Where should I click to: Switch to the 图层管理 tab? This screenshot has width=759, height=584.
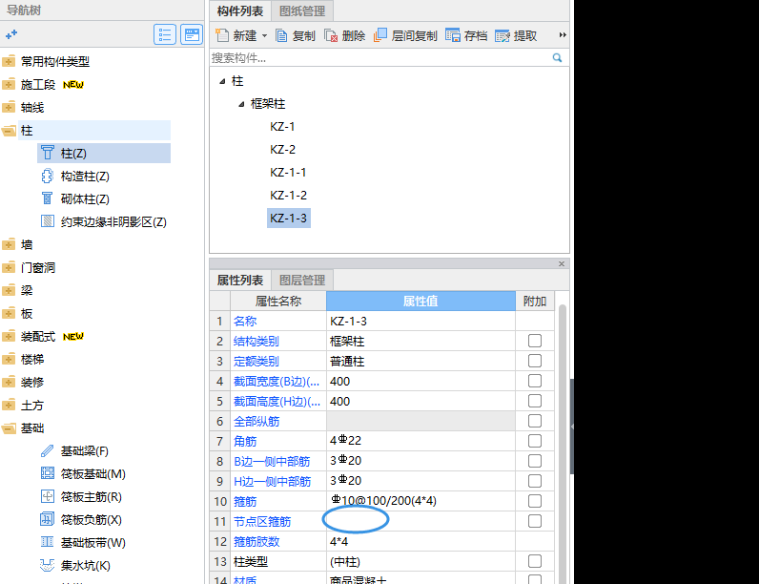(x=302, y=280)
